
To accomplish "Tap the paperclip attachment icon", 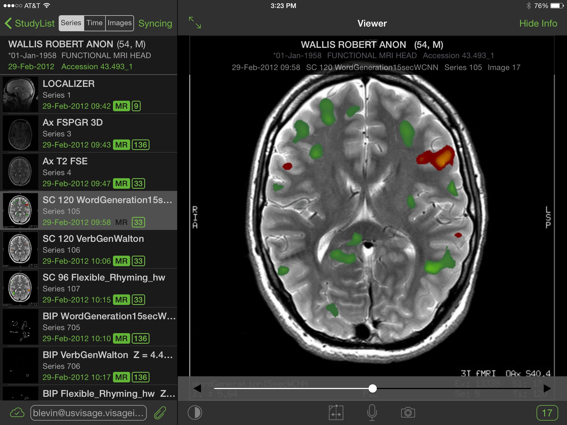I will tap(160, 413).
